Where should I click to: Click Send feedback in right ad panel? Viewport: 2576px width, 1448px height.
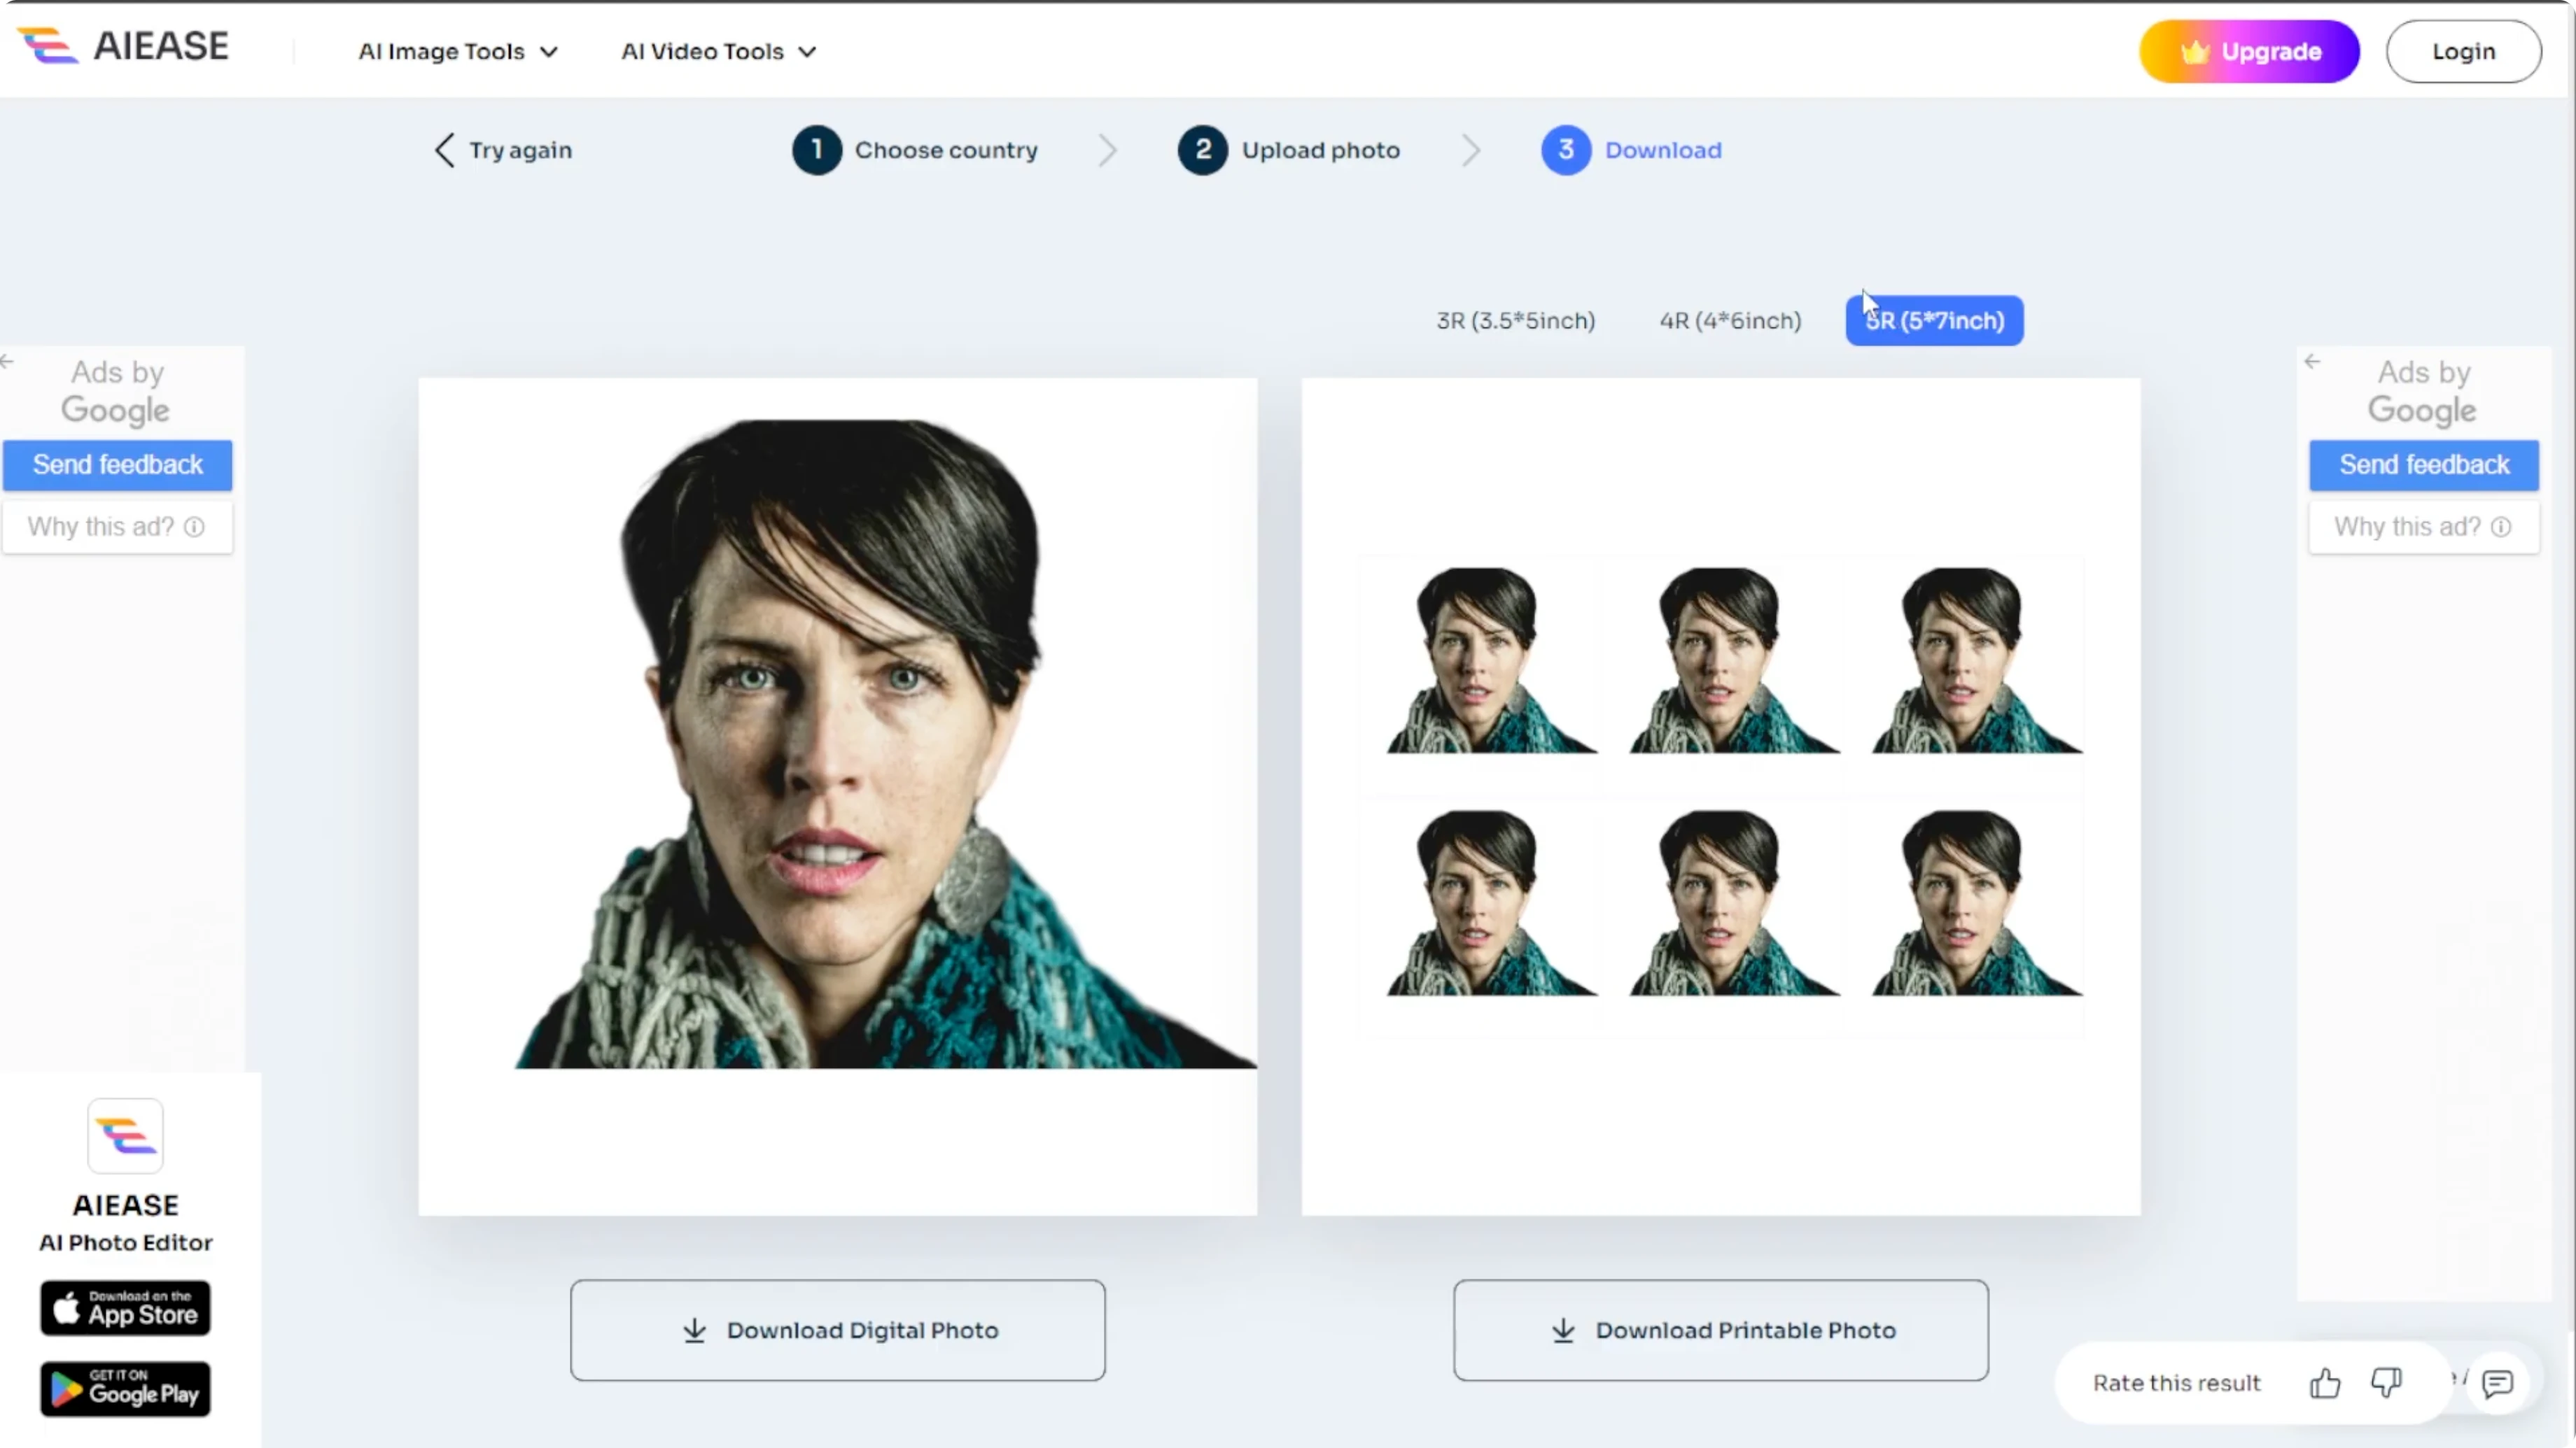[x=2424, y=464]
